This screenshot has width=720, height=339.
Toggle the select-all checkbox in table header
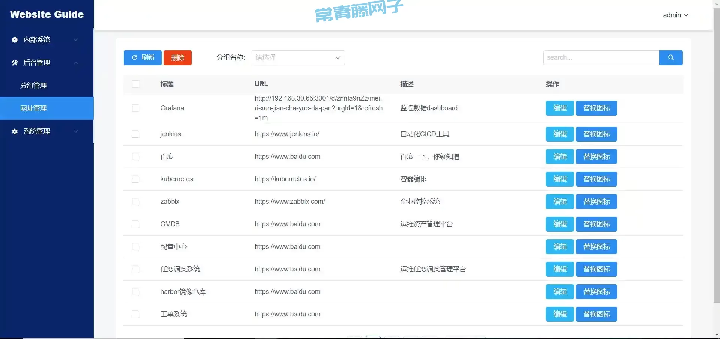(136, 84)
